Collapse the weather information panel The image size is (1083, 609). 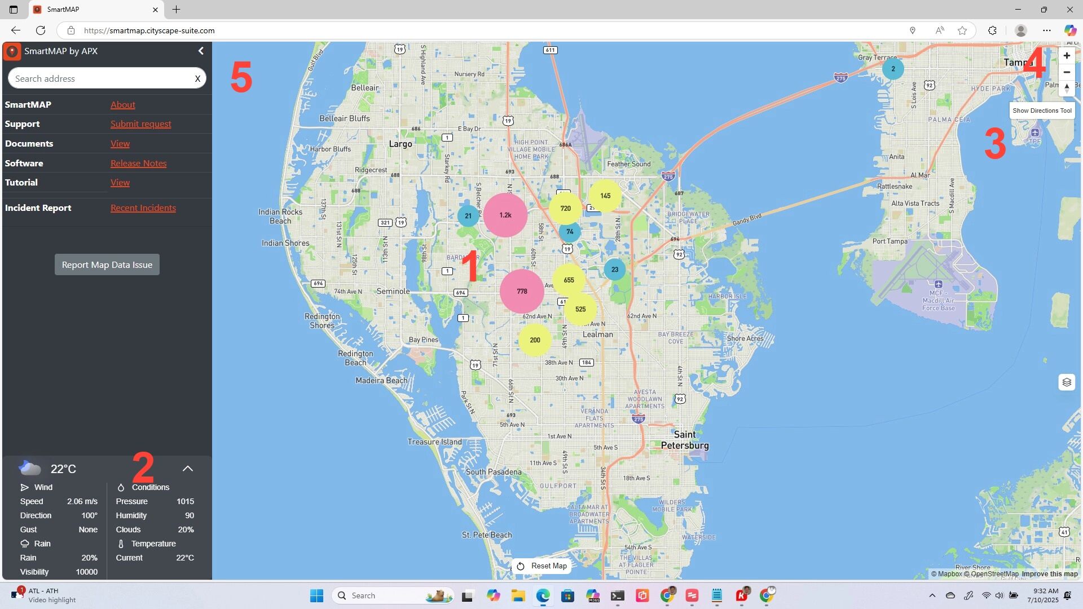(x=187, y=468)
